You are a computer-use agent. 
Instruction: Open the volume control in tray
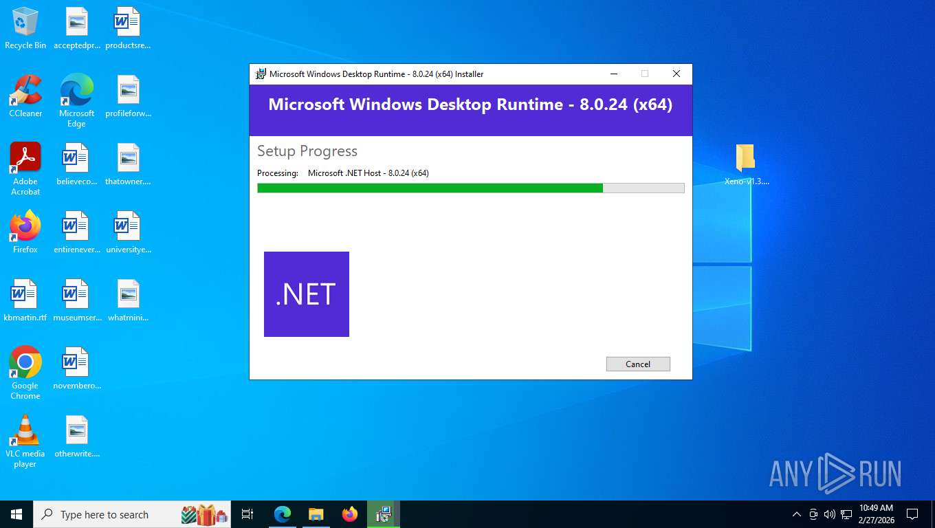tap(830, 514)
